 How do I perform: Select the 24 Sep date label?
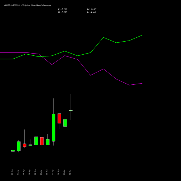click(x=47, y=172)
